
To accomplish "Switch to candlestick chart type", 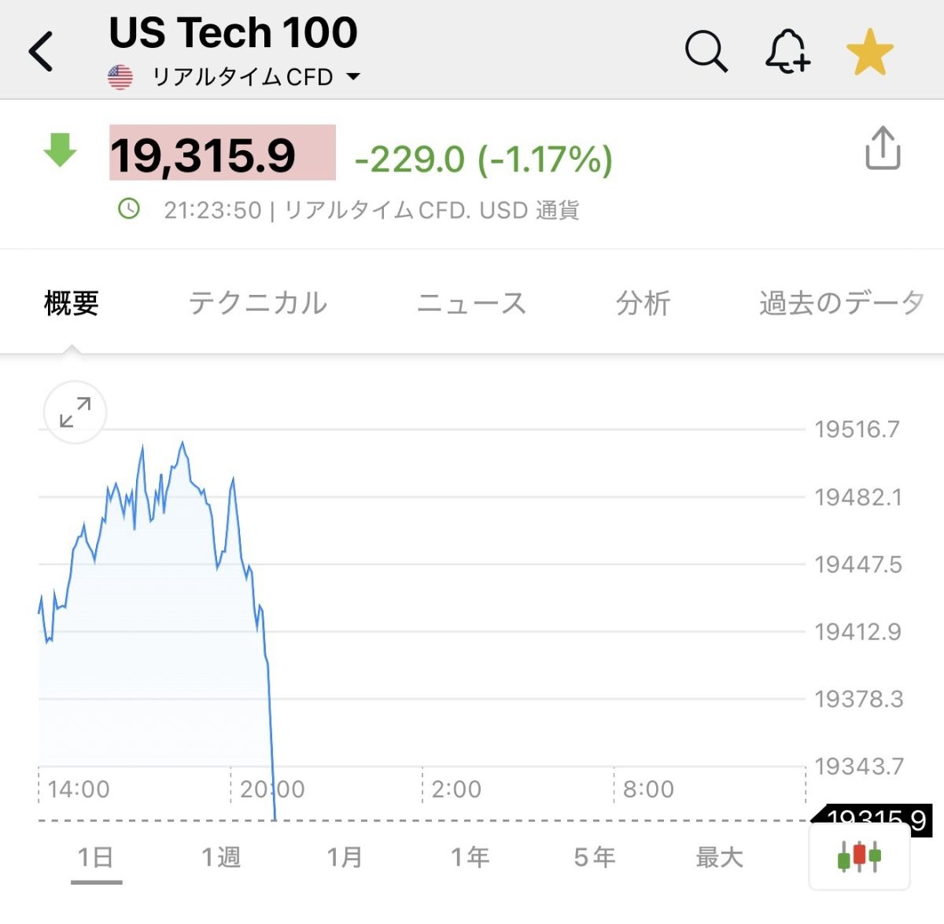I will click(x=859, y=856).
